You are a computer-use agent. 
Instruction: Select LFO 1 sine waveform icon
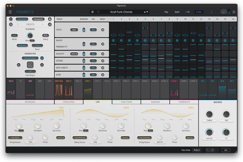coord(15,119)
